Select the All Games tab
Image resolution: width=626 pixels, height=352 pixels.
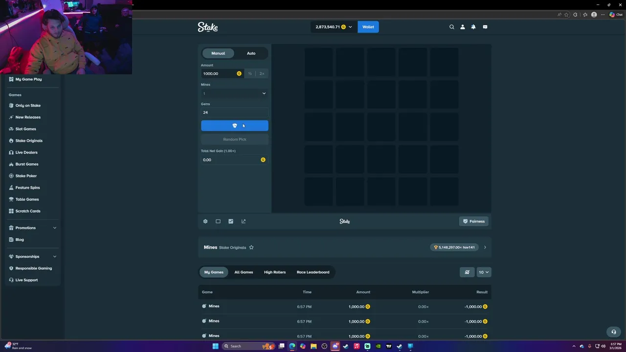(x=244, y=272)
